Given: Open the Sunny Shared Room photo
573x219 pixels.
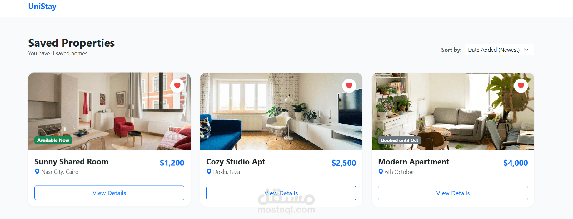Looking at the screenshot, I should point(109,112).
